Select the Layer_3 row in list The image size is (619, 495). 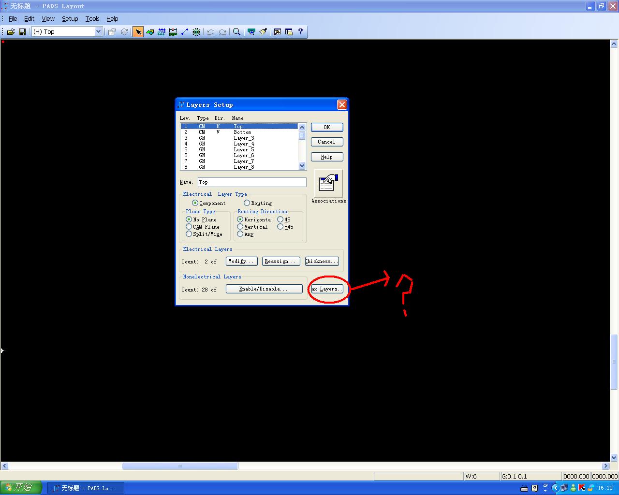239,138
